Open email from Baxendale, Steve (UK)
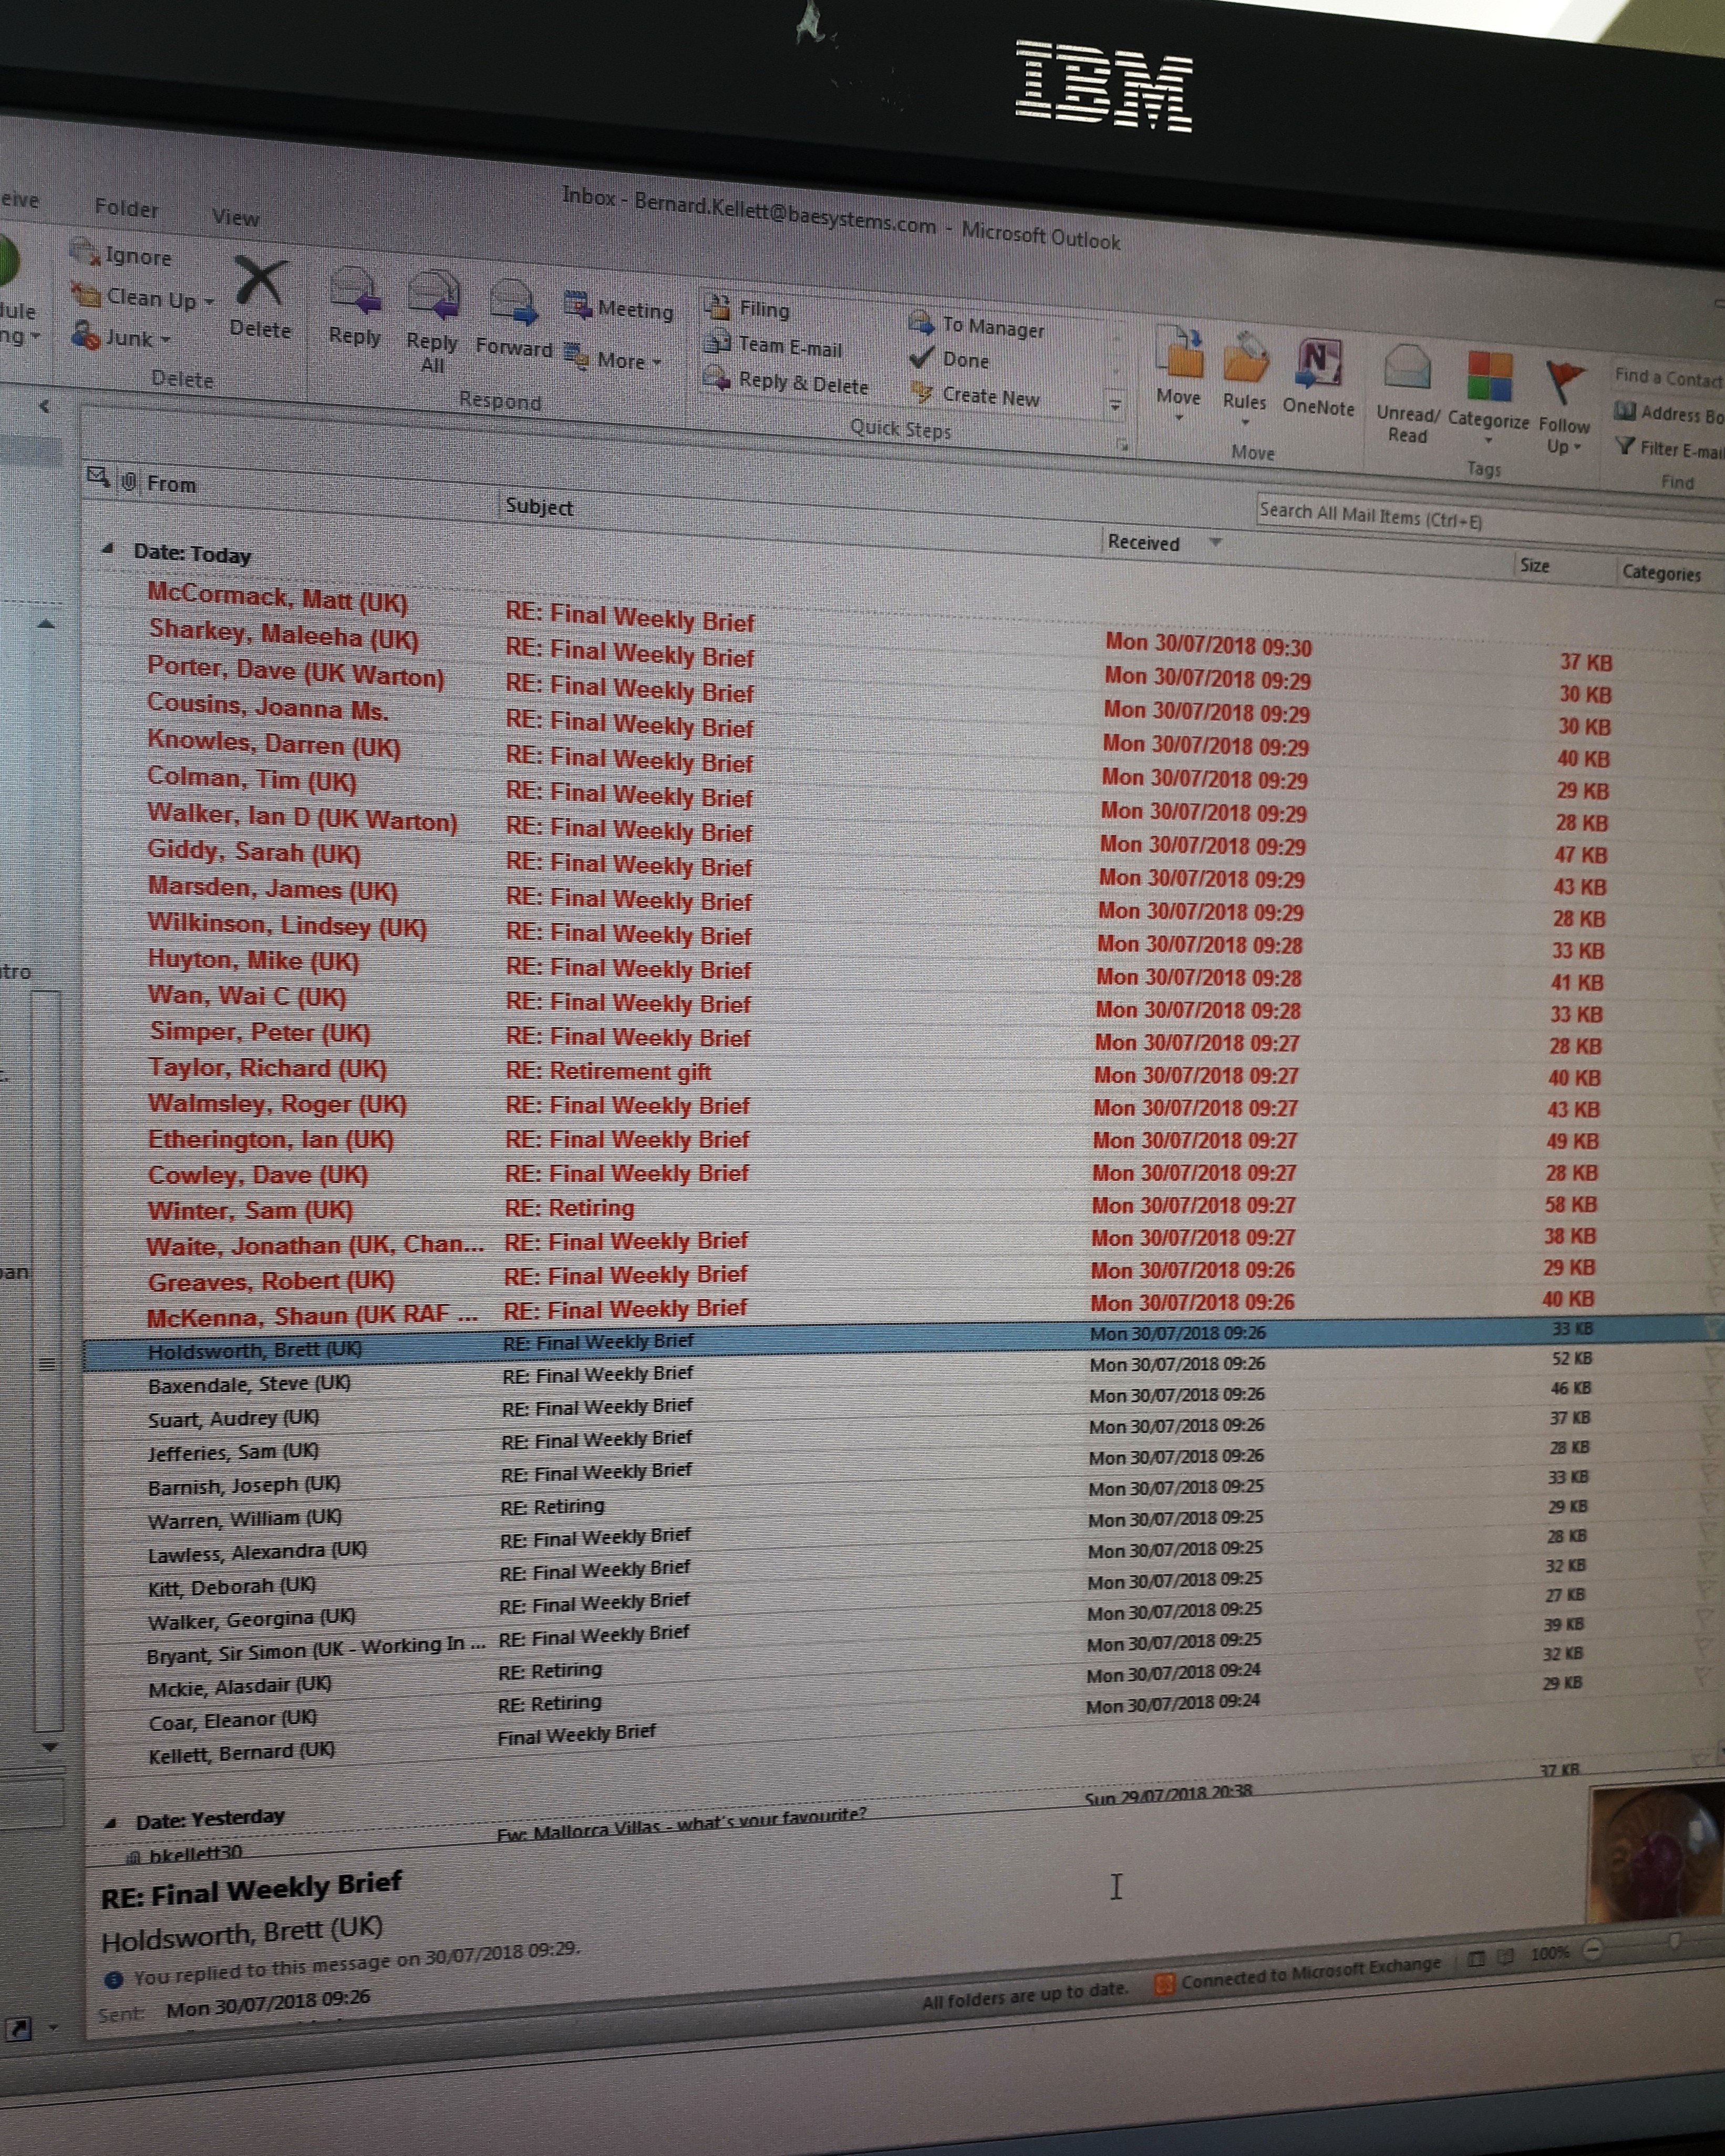Screen dimensions: 1725x2156 click(249, 1385)
